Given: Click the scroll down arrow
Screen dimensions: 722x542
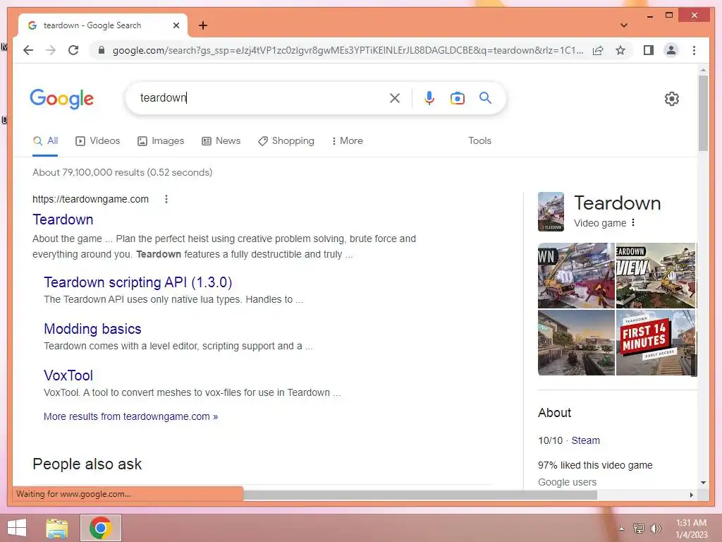Looking at the screenshot, I should pos(703,483).
